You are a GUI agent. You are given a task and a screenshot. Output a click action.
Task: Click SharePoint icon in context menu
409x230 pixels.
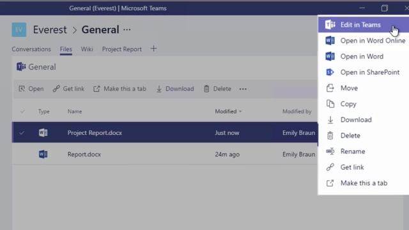pyautogui.click(x=330, y=72)
